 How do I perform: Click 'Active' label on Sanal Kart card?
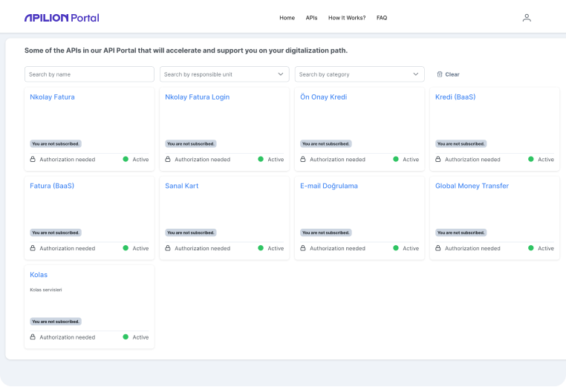[276, 248]
